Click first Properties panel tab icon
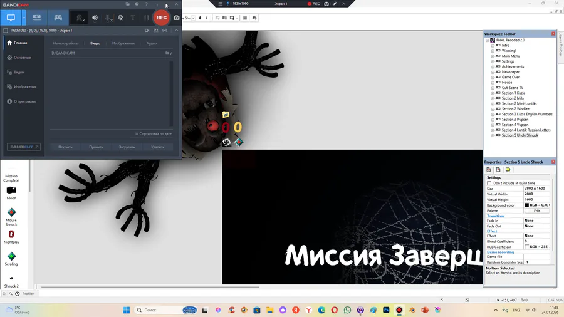564x317 pixels. pos(488,170)
